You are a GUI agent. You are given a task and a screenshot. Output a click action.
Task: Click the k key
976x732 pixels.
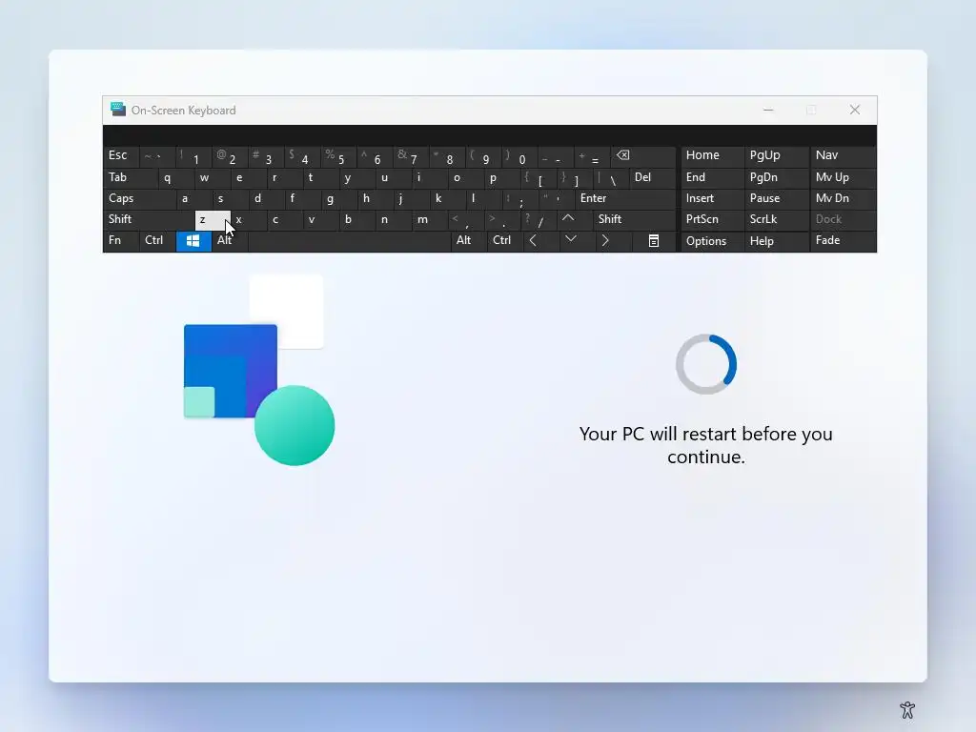(x=448, y=198)
